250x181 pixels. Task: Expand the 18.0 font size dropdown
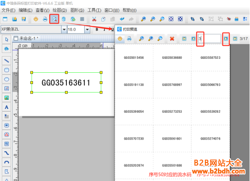87,30
